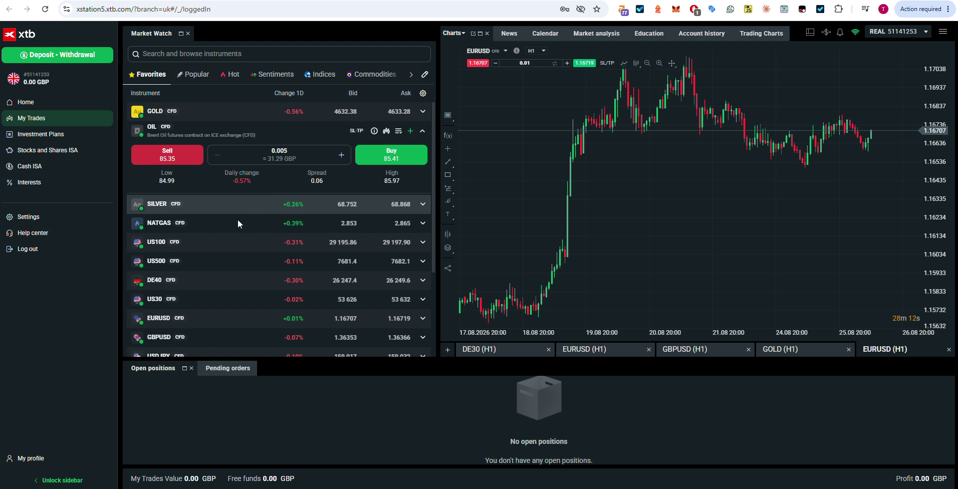958x489 pixels.
Task: Click the chart red 1.16707 sell price
Action: [x=477, y=63]
